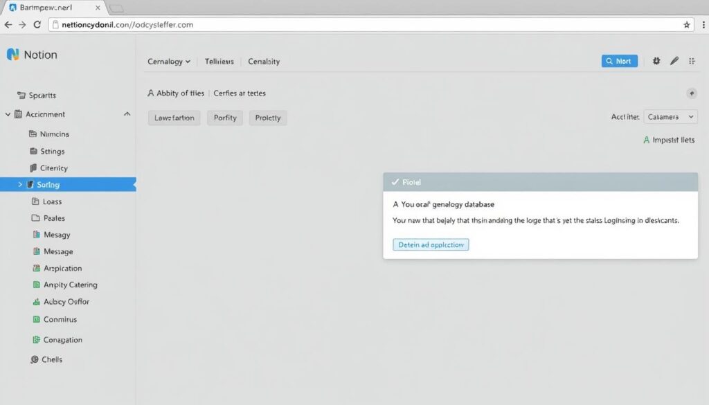Click the Paales folder icon

36,218
